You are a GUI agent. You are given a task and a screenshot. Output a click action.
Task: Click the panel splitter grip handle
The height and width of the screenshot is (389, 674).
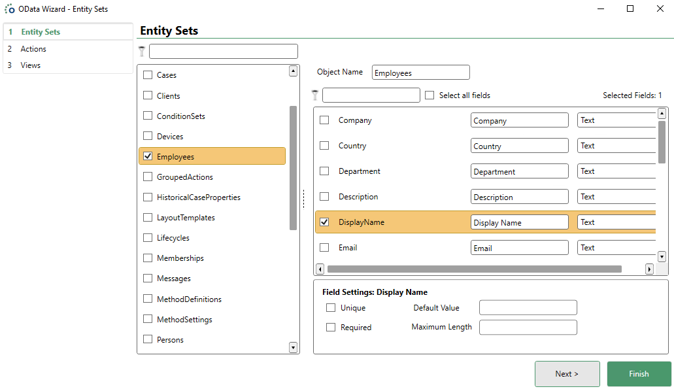click(304, 199)
